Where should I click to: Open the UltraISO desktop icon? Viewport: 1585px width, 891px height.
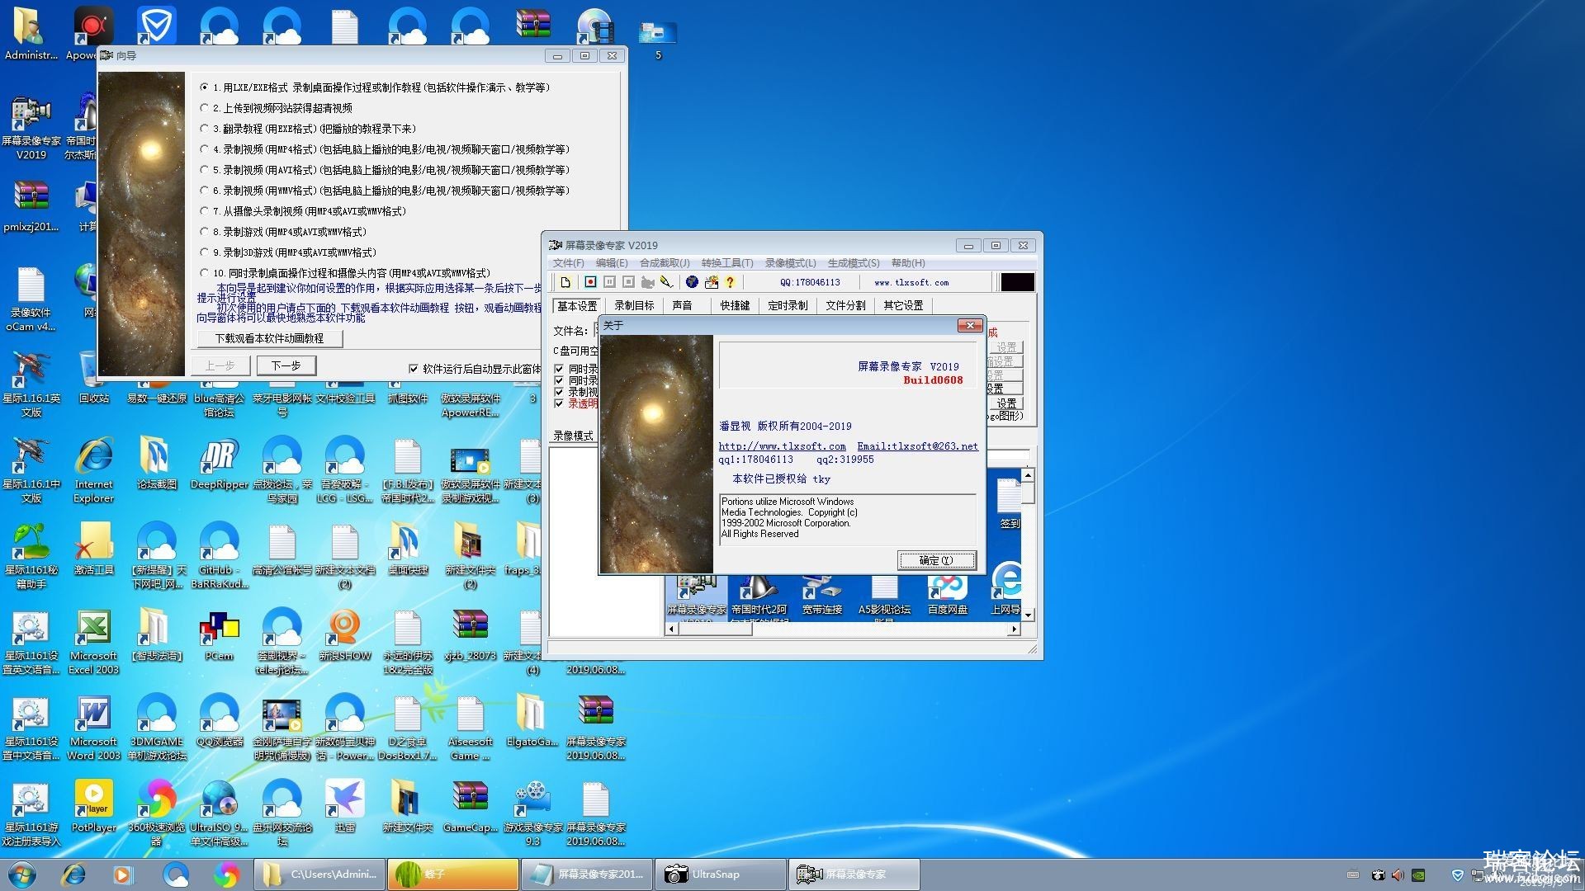220,813
